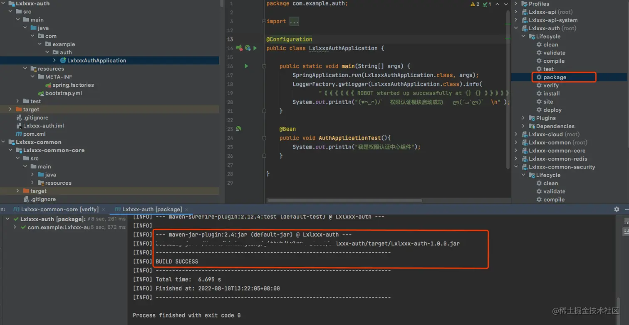Click gear icon of test goal
629x325 pixels.
[x=539, y=69]
